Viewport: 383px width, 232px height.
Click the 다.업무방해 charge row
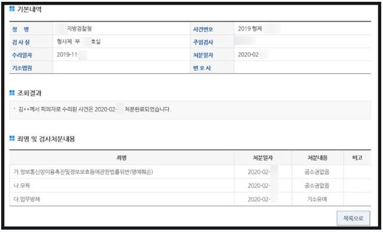[190, 199]
